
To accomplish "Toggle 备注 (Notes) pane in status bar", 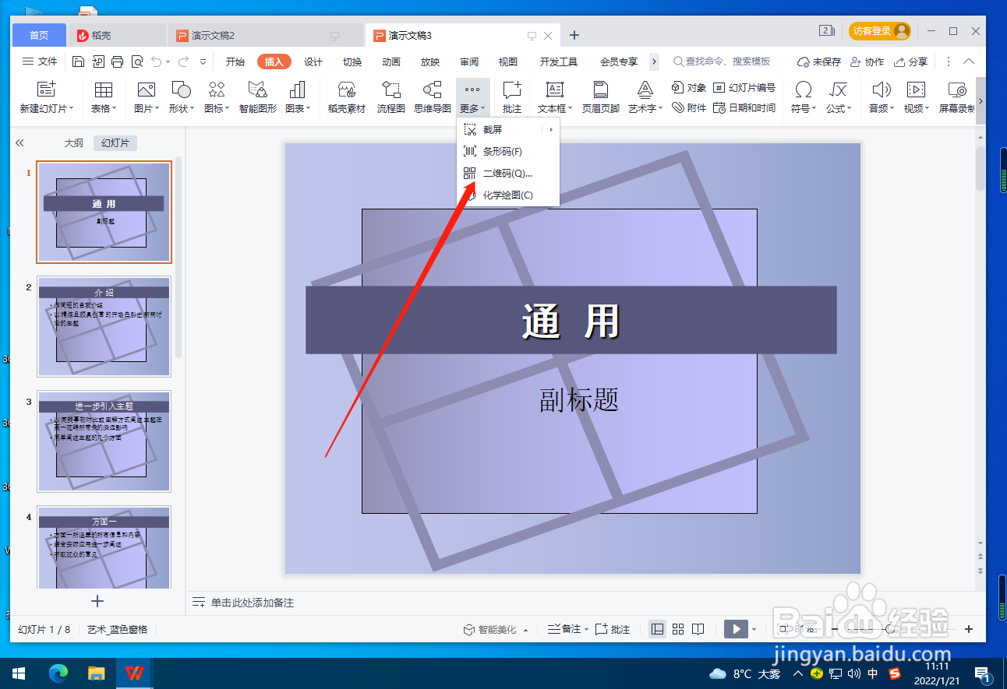I will [567, 629].
